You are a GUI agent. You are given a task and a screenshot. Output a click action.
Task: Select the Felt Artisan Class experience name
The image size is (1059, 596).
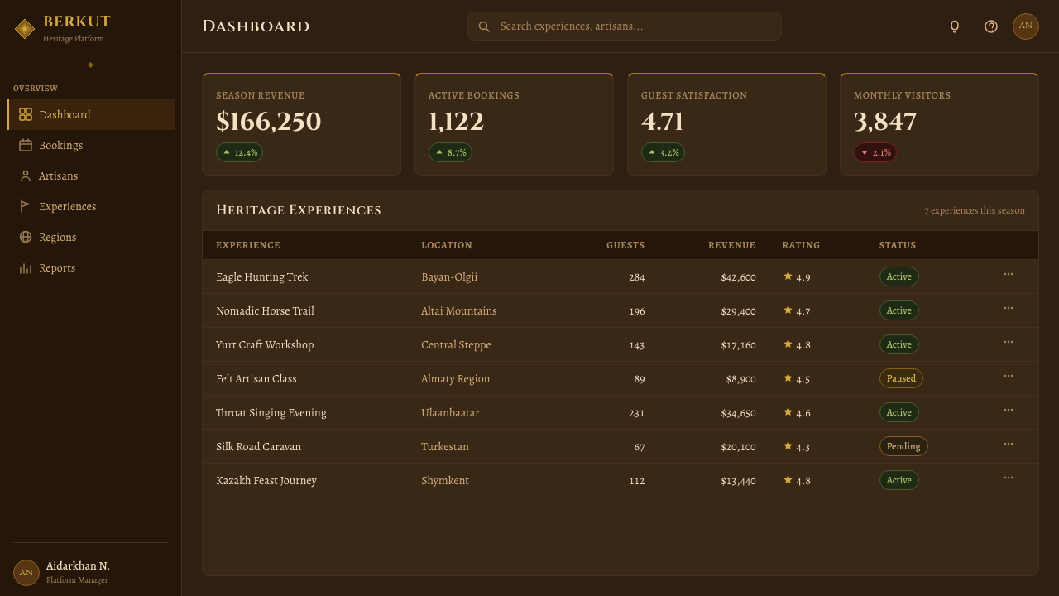pyautogui.click(x=256, y=378)
